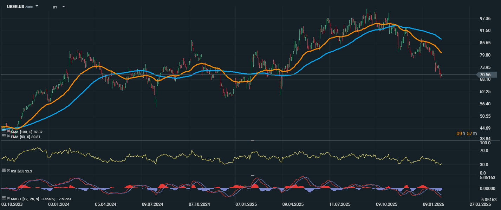Expand the UBER.US symbol dropdown arrow
Image resolution: width=501 pixels, height=210 pixels.
tap(37, 7)
